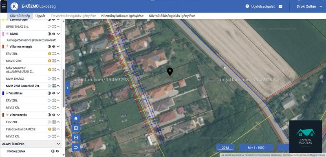Image resolution: width=326 pixels, height=157 pixels.
Task: Expand ÉRV ZRt. caret under Villamos energia
Action: click(58, 54)
